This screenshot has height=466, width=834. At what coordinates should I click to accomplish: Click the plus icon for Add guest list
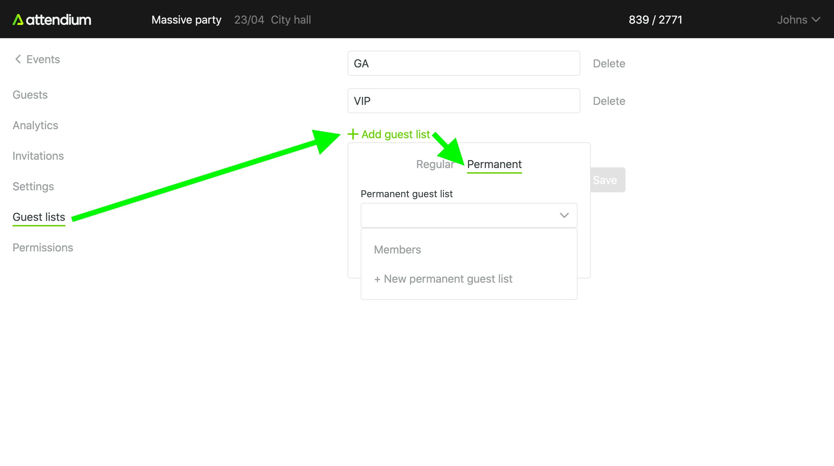pyautogui.click(x=353, y=134)
